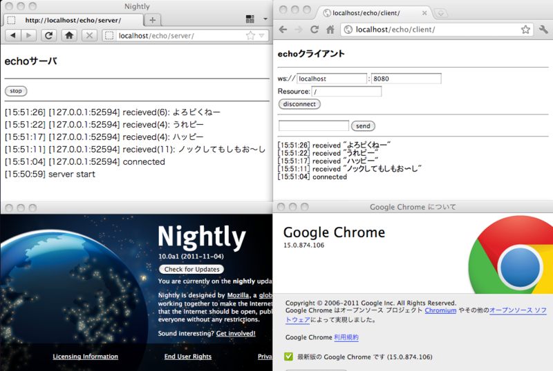Click server log line recieved(11): ノックしてもしもお〜し
The width and height of the screenshot is (553, 371).
[135, 150]
